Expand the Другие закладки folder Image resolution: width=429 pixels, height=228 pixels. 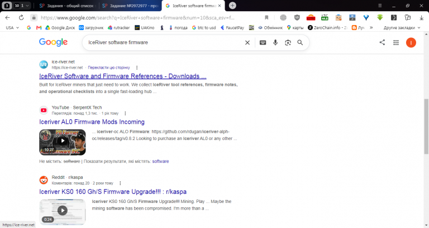[402, 27]
